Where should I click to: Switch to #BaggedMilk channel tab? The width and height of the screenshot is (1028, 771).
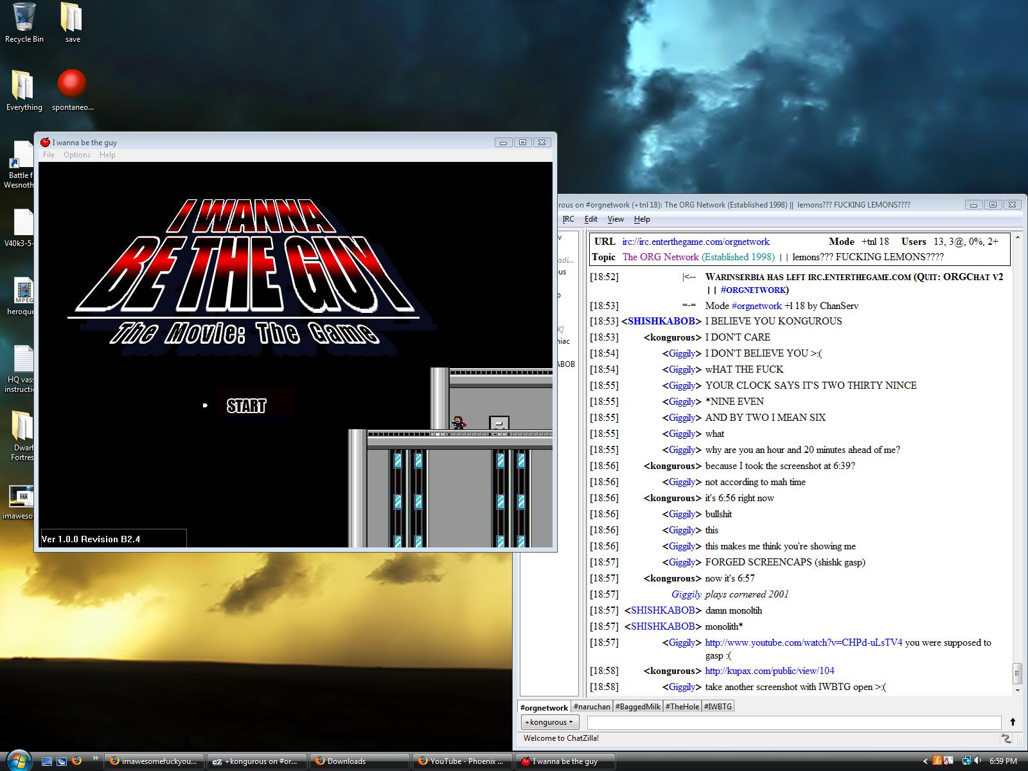(638, 707)
